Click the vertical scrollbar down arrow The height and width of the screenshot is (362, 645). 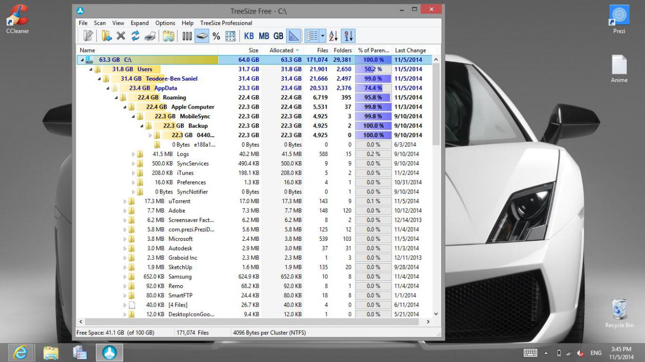pos(436,314)
